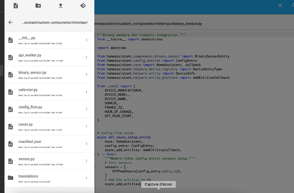The image size is (294, 193).
Task: Click the file icon beside sensor.py
Action: coord(11,161)
